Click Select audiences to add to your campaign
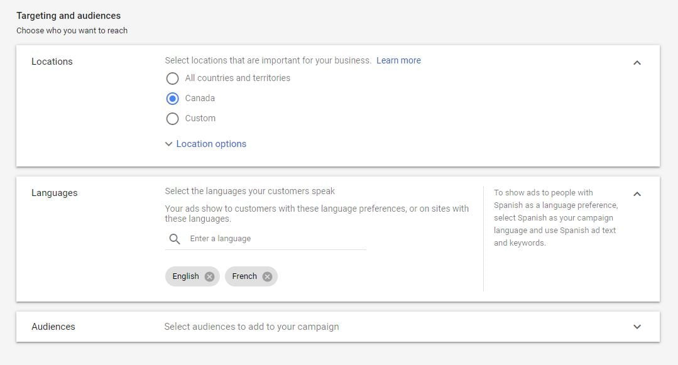Image resolution: width=678 pixels, height=365 pixels. [251, 327]
